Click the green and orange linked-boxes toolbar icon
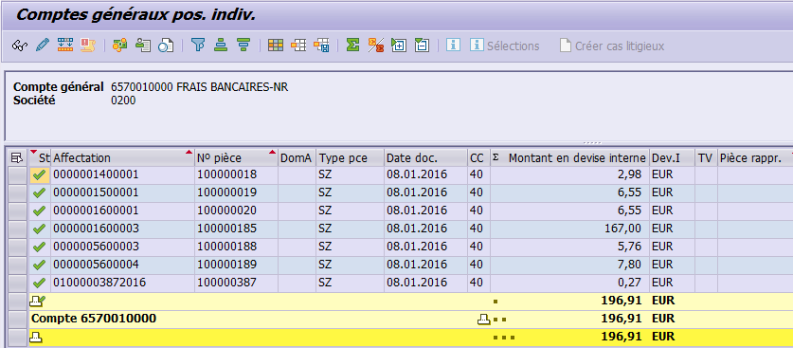The width and height of the screenshot is (793, 348). click(120, 45)
